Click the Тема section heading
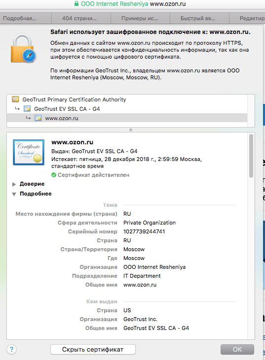This screenshot has height=360, width=265. click(x=110, y=205)
